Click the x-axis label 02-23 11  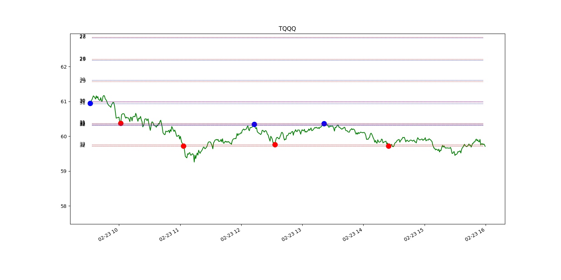tap(169, 234)
